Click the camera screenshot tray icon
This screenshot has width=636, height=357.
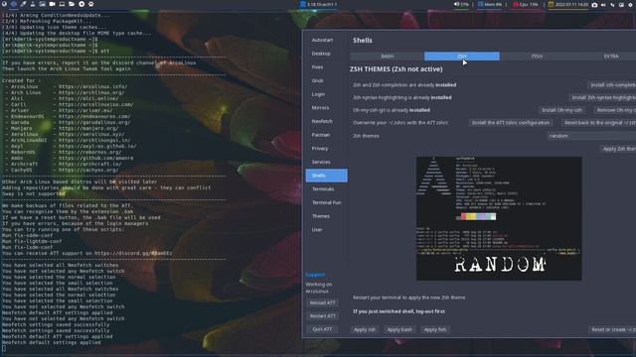tap(594, 4)
